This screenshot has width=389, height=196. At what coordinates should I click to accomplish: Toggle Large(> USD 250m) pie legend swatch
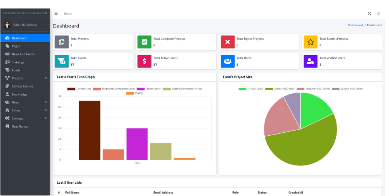[x=336, y=89]
